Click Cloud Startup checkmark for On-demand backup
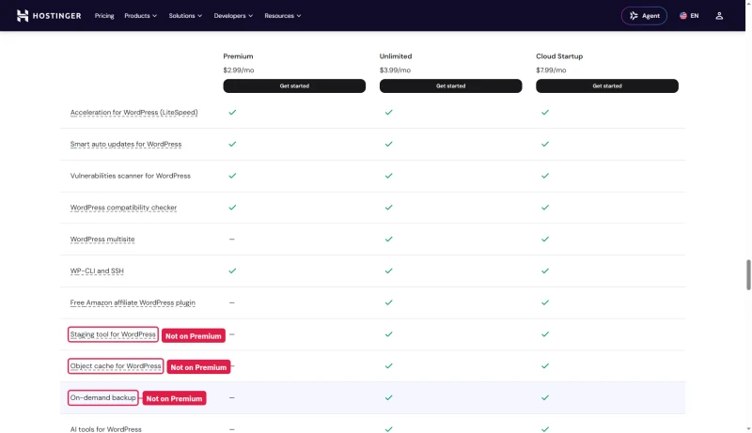 click(545, 397)
